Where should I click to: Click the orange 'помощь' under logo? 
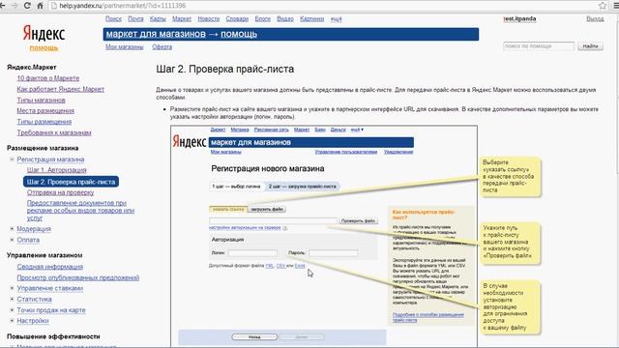(44, 47)
